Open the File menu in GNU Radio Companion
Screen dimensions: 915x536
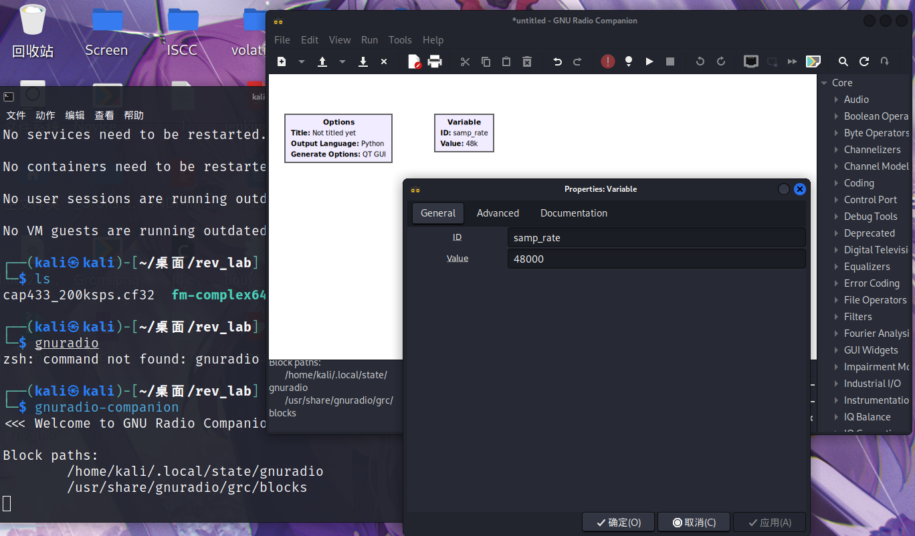[282, 40]
